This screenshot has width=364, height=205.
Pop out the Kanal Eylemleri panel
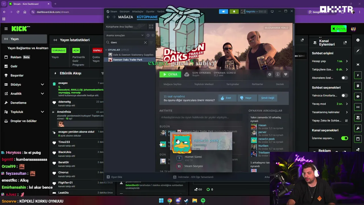(345, 43)
